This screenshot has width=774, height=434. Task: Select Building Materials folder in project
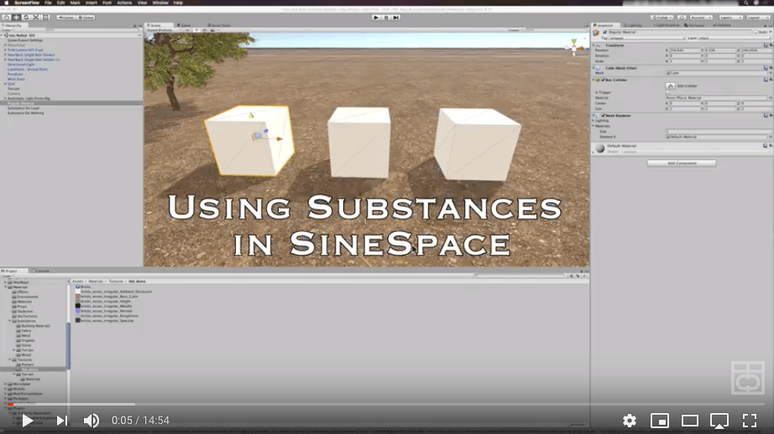pyautogui.click(x=35, y=326)
